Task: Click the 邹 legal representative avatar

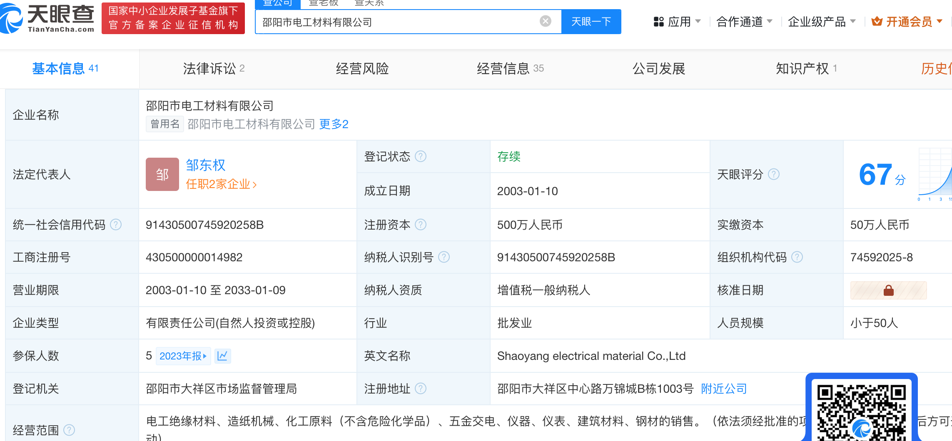Action: 162,174
